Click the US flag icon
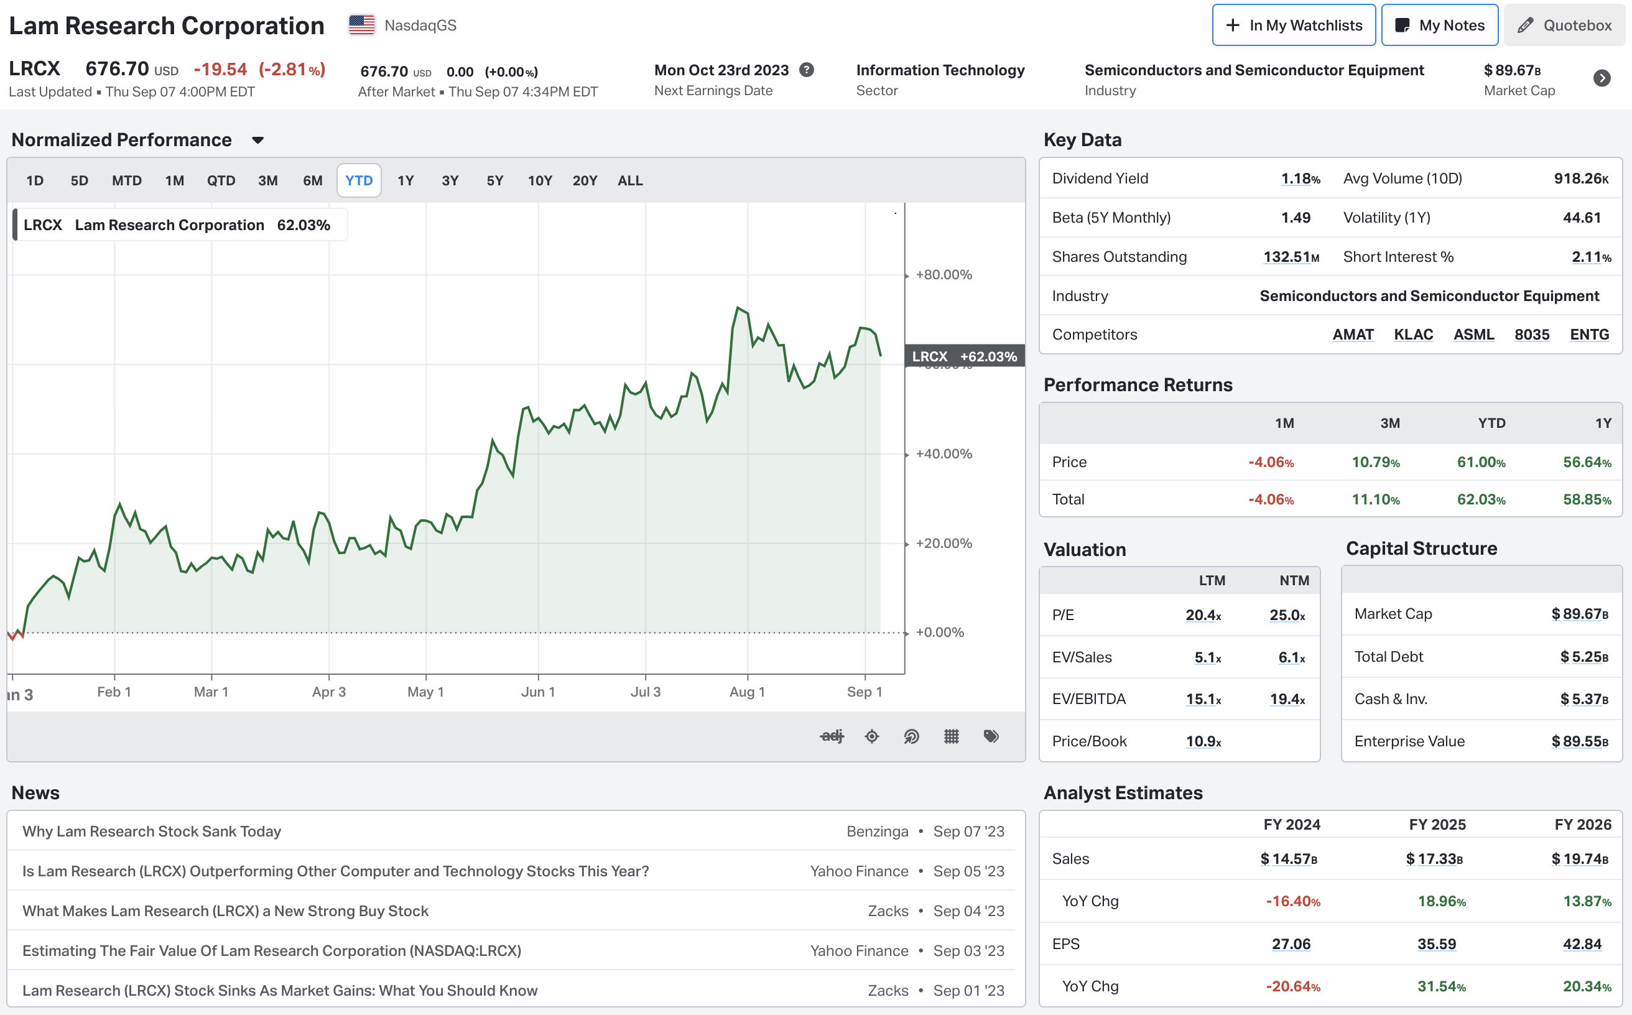The height and width of the screenshot is (1015, 1632). coord(362,25)
